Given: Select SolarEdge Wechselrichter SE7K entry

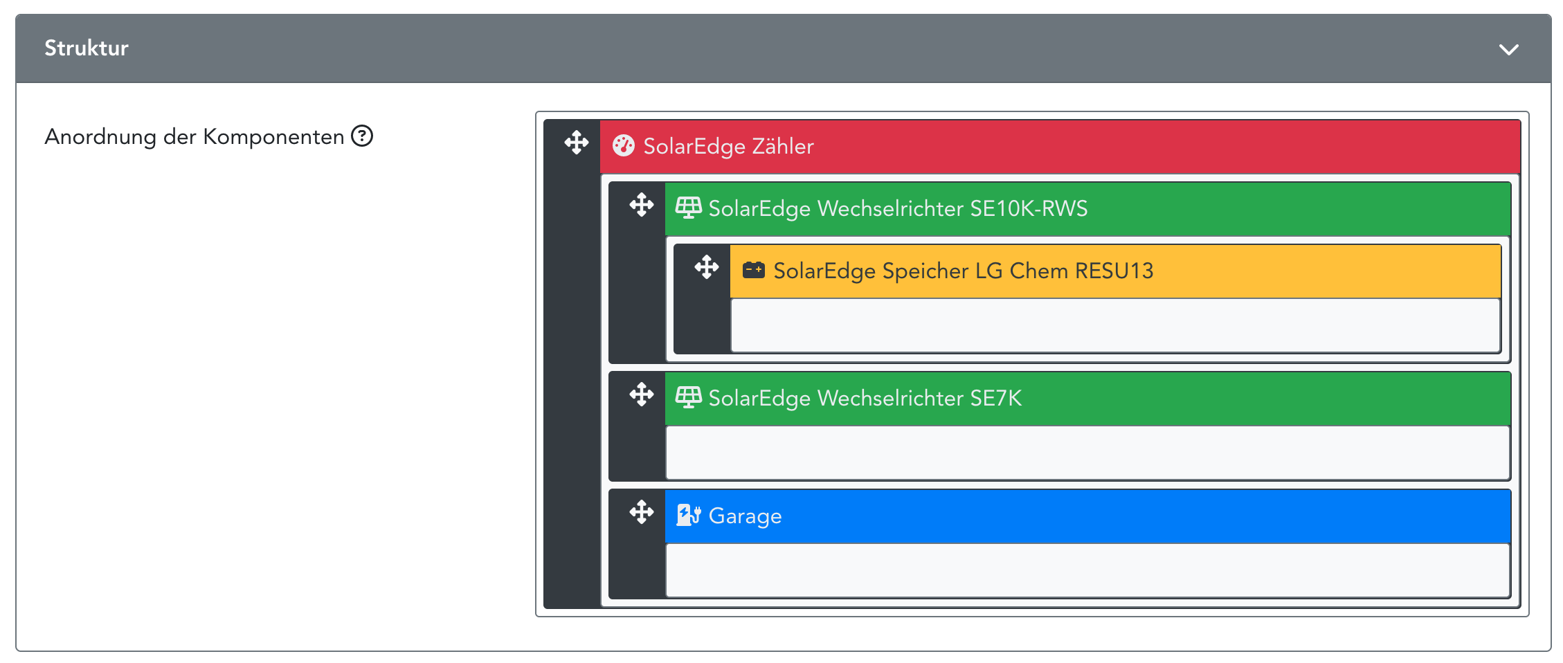Looking at the screenshot, I should [865, 399].
